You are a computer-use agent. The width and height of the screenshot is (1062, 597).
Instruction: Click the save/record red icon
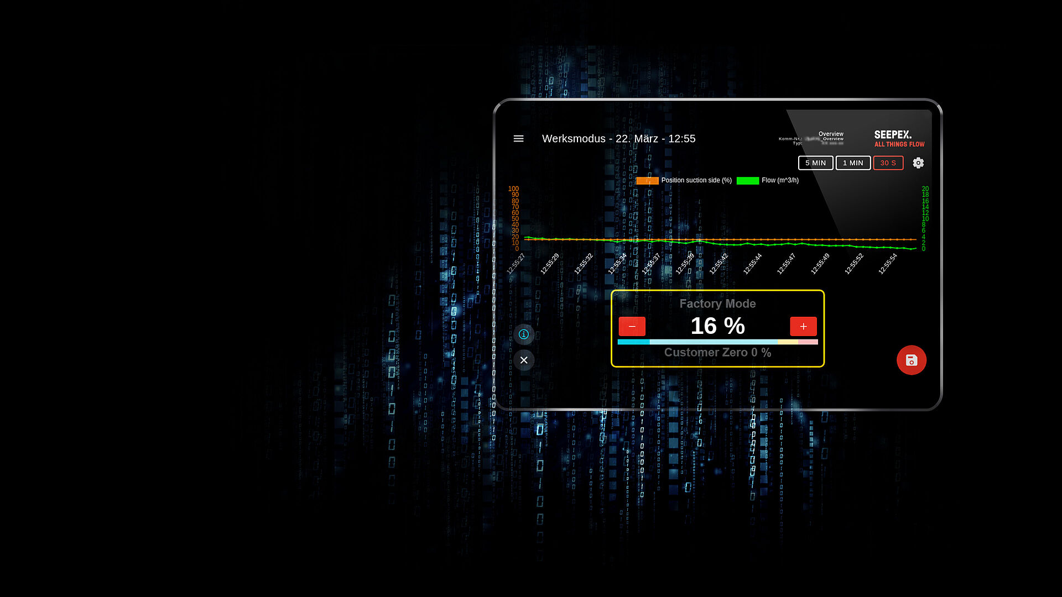tap(911, 359)
